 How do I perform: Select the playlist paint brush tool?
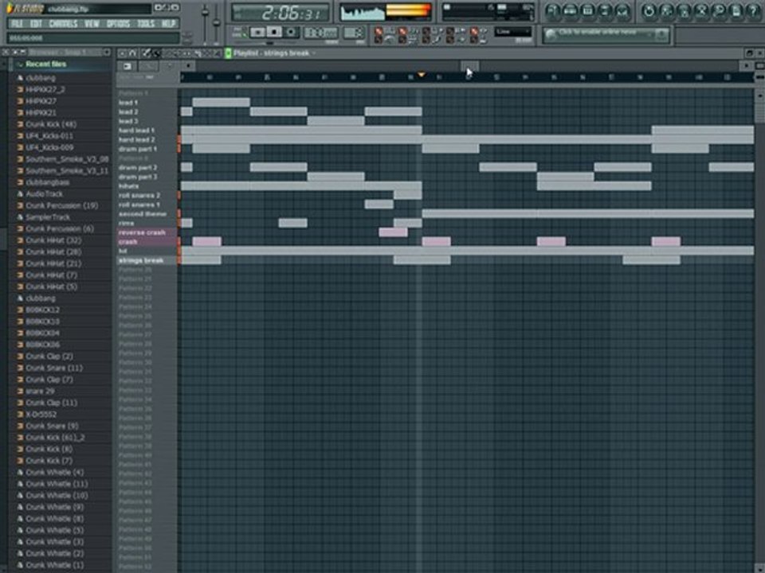pos(156,53)
